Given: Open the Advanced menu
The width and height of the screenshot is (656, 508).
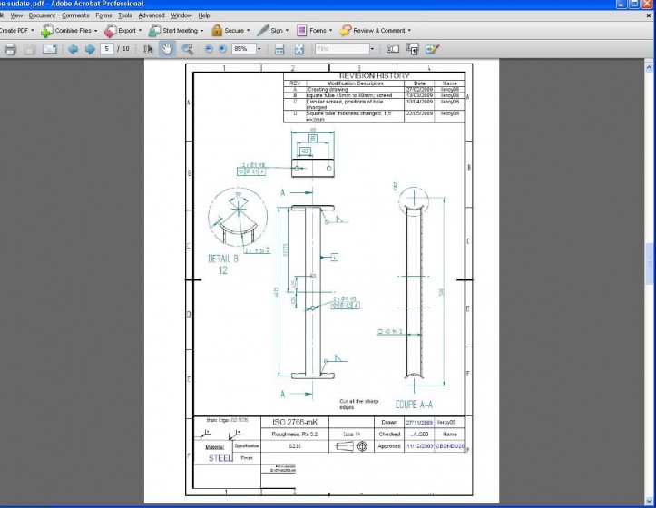Looking at the screenshot, I should (x=152, y=15).
